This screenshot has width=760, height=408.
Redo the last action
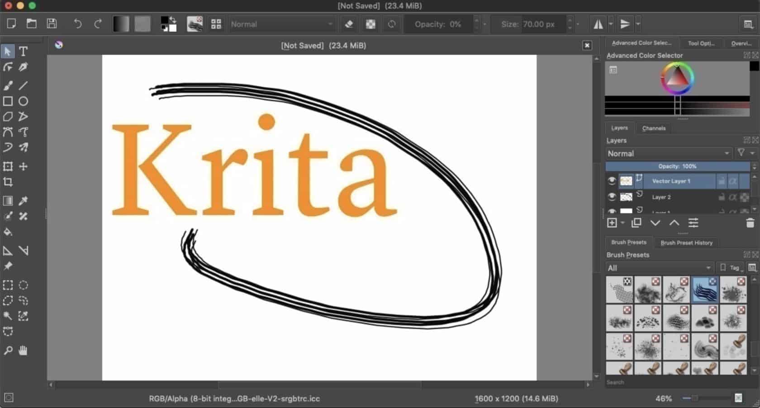pos(98,24)
